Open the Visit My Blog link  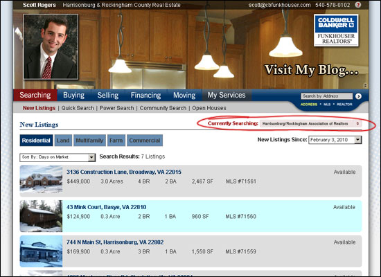point(311,70)
